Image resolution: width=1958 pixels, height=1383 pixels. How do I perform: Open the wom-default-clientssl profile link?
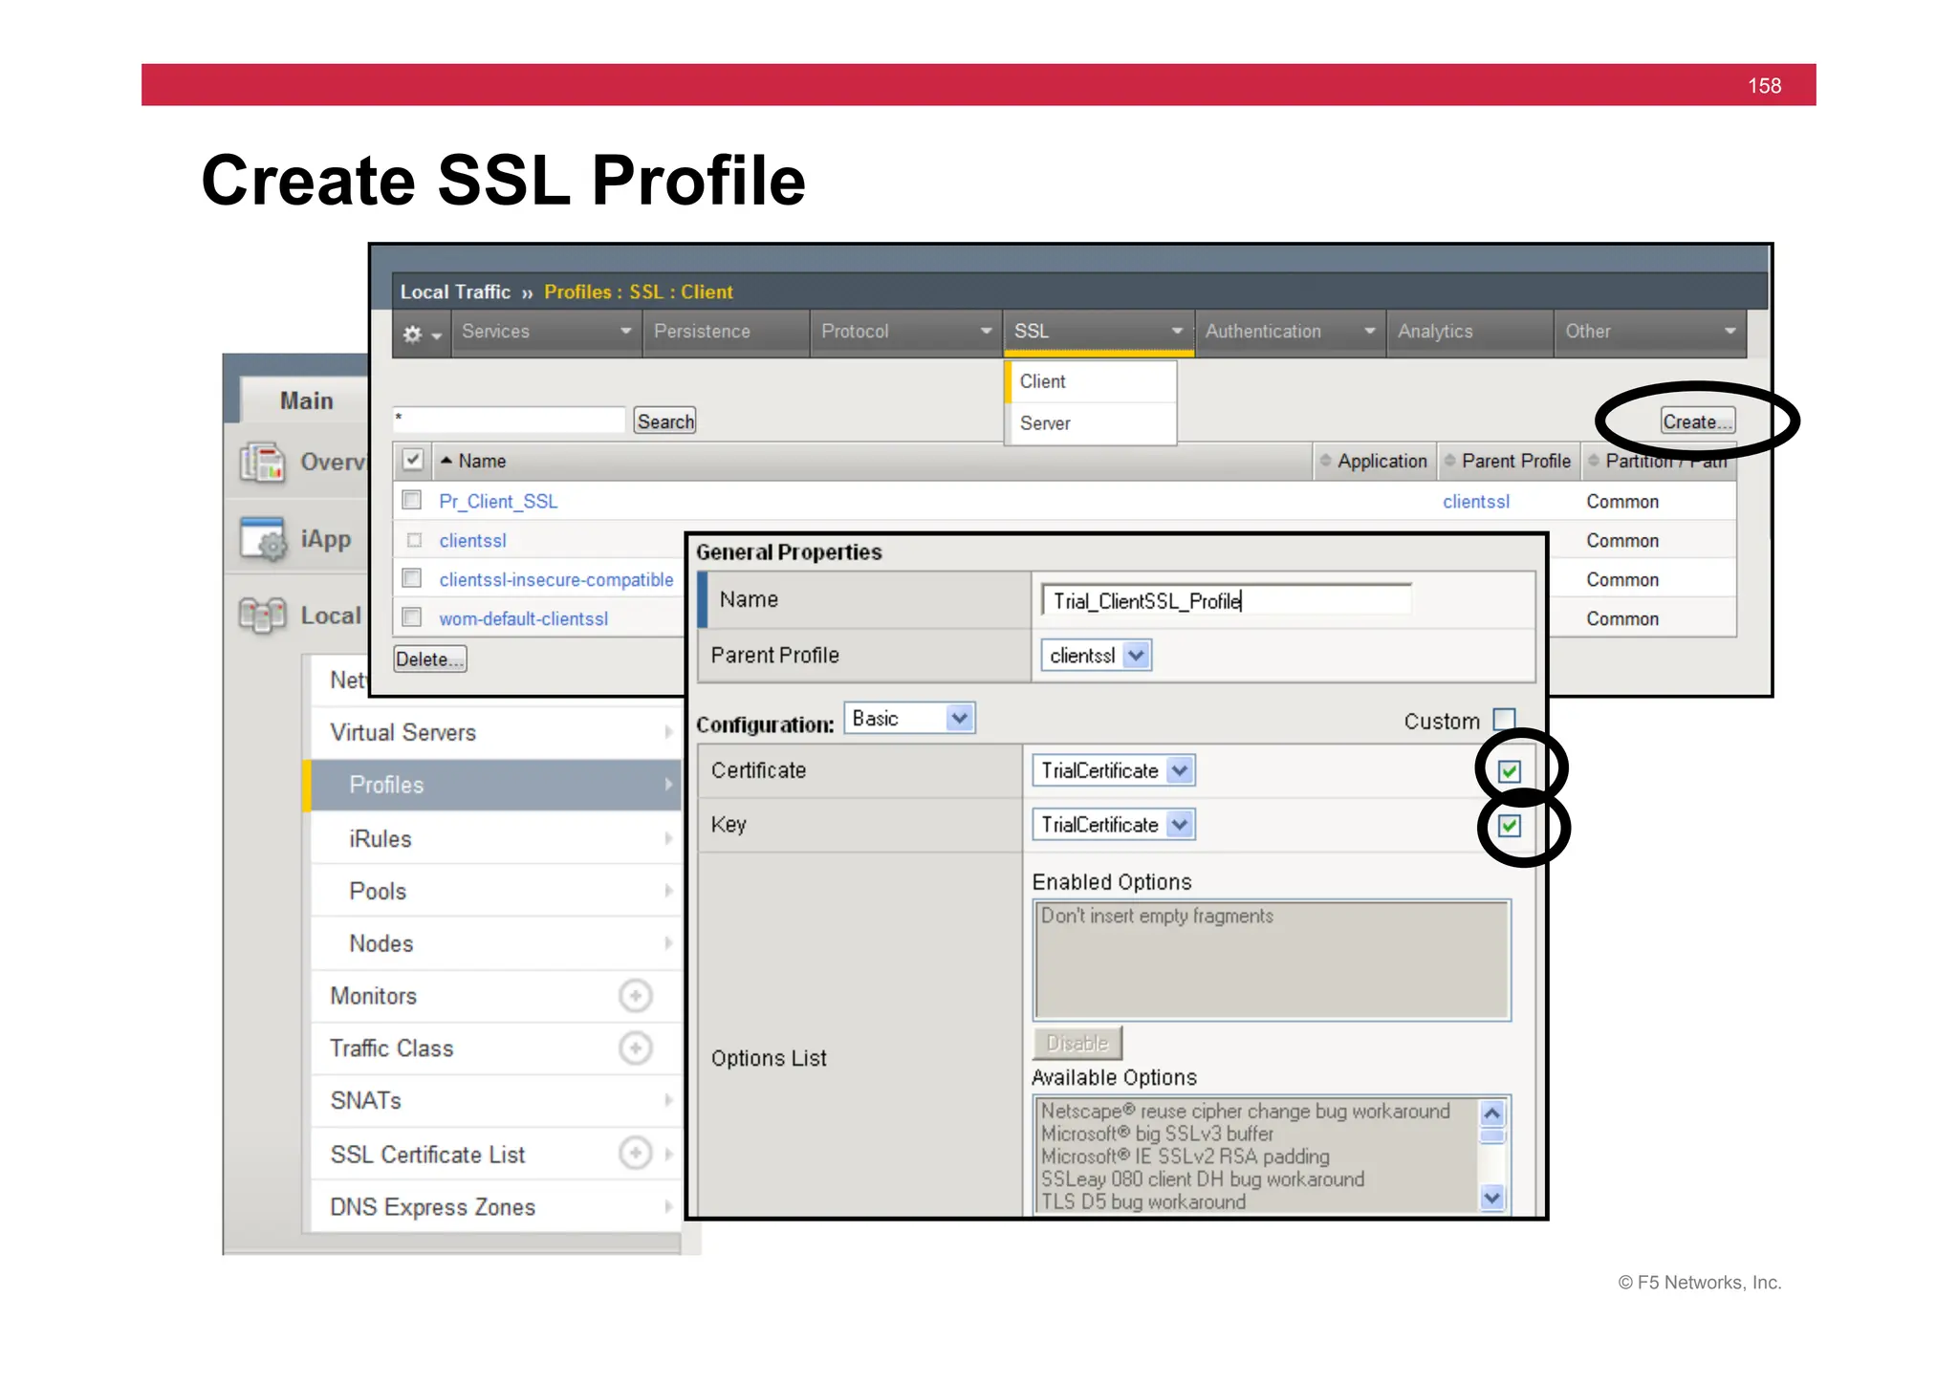(x=524, y=618)
